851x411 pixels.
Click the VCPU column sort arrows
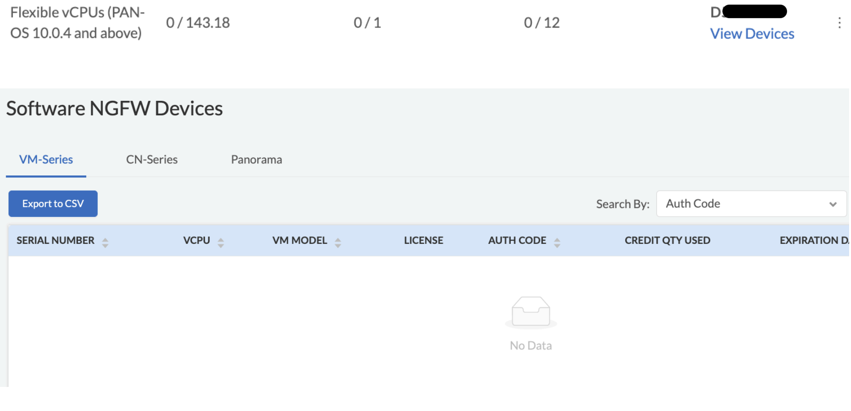point(221,243)
